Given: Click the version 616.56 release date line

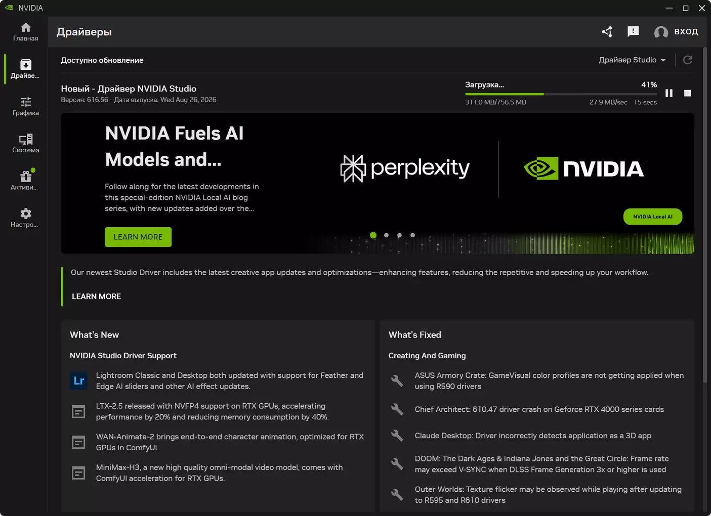Looking at the screenshot, I should [x=139, y=100].
